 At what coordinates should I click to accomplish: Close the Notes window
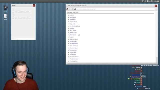pyautogui.click(x=34, y=5)
